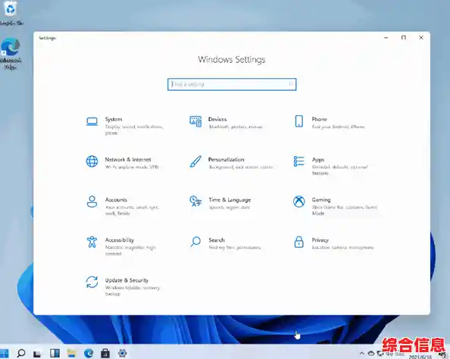
Task: Open the Start menu from the taskbar
Action: (5, 353)
